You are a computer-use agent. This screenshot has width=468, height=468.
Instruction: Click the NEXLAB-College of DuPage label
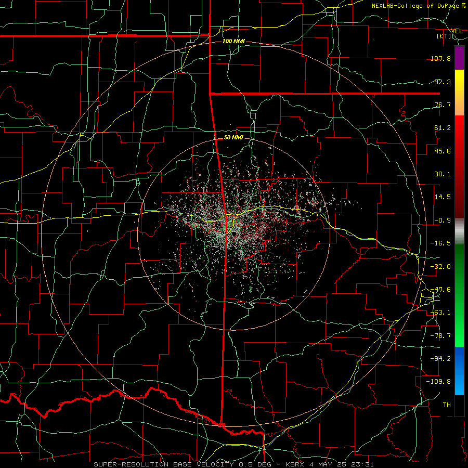[417, 6]
